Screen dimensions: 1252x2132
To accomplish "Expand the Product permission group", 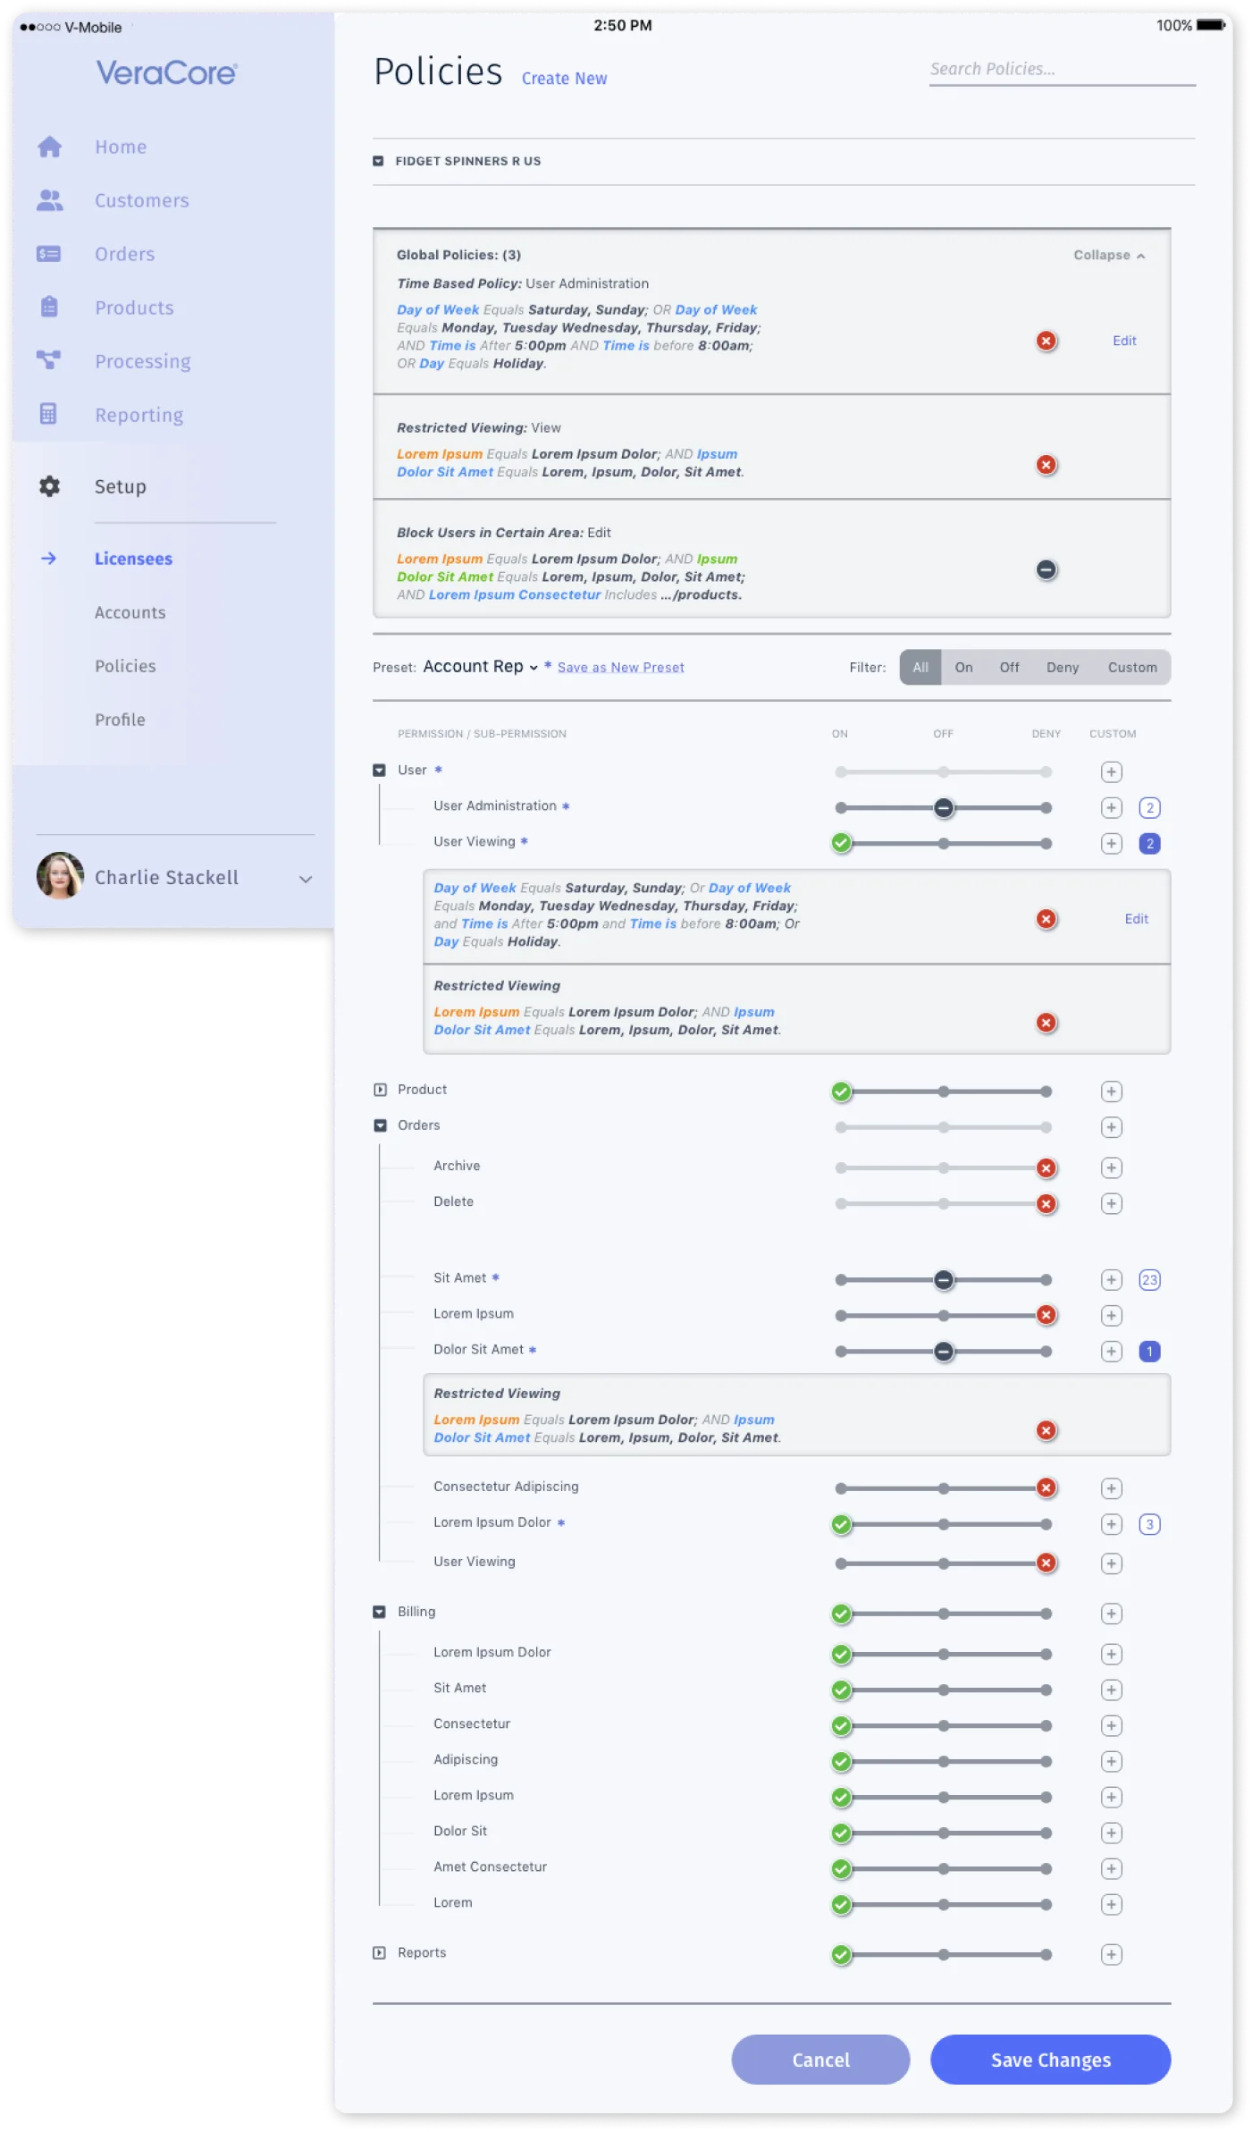I will point(380,1090).
